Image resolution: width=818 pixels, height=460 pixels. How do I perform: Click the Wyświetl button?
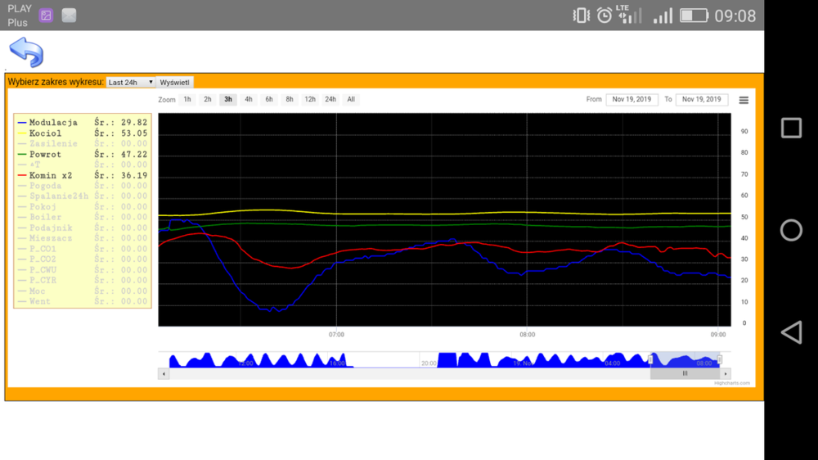pos(175,83)
